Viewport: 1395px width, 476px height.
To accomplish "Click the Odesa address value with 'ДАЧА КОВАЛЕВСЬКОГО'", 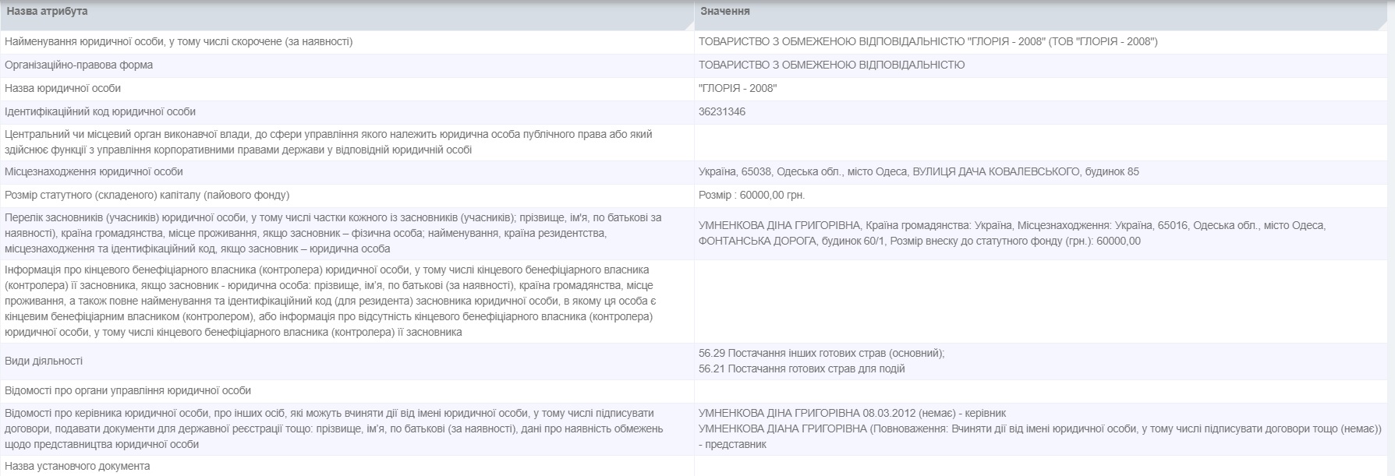I will [919, 172].
